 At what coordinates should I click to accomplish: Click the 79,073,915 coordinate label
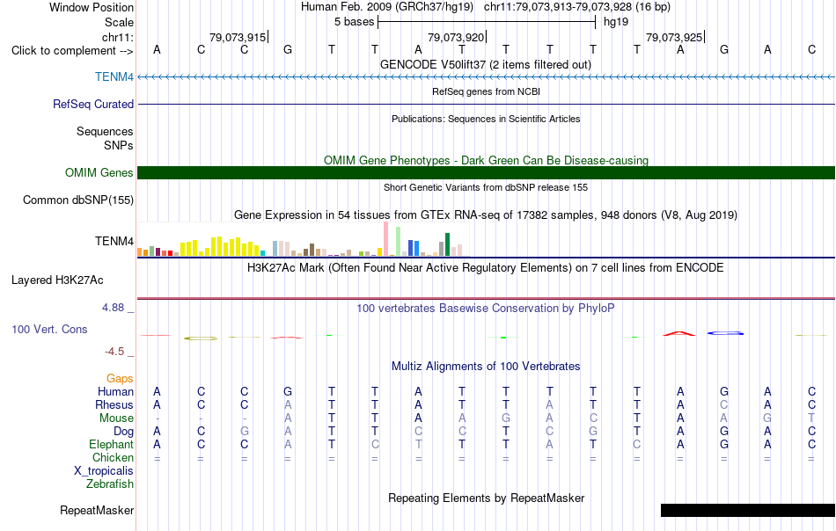238,37
